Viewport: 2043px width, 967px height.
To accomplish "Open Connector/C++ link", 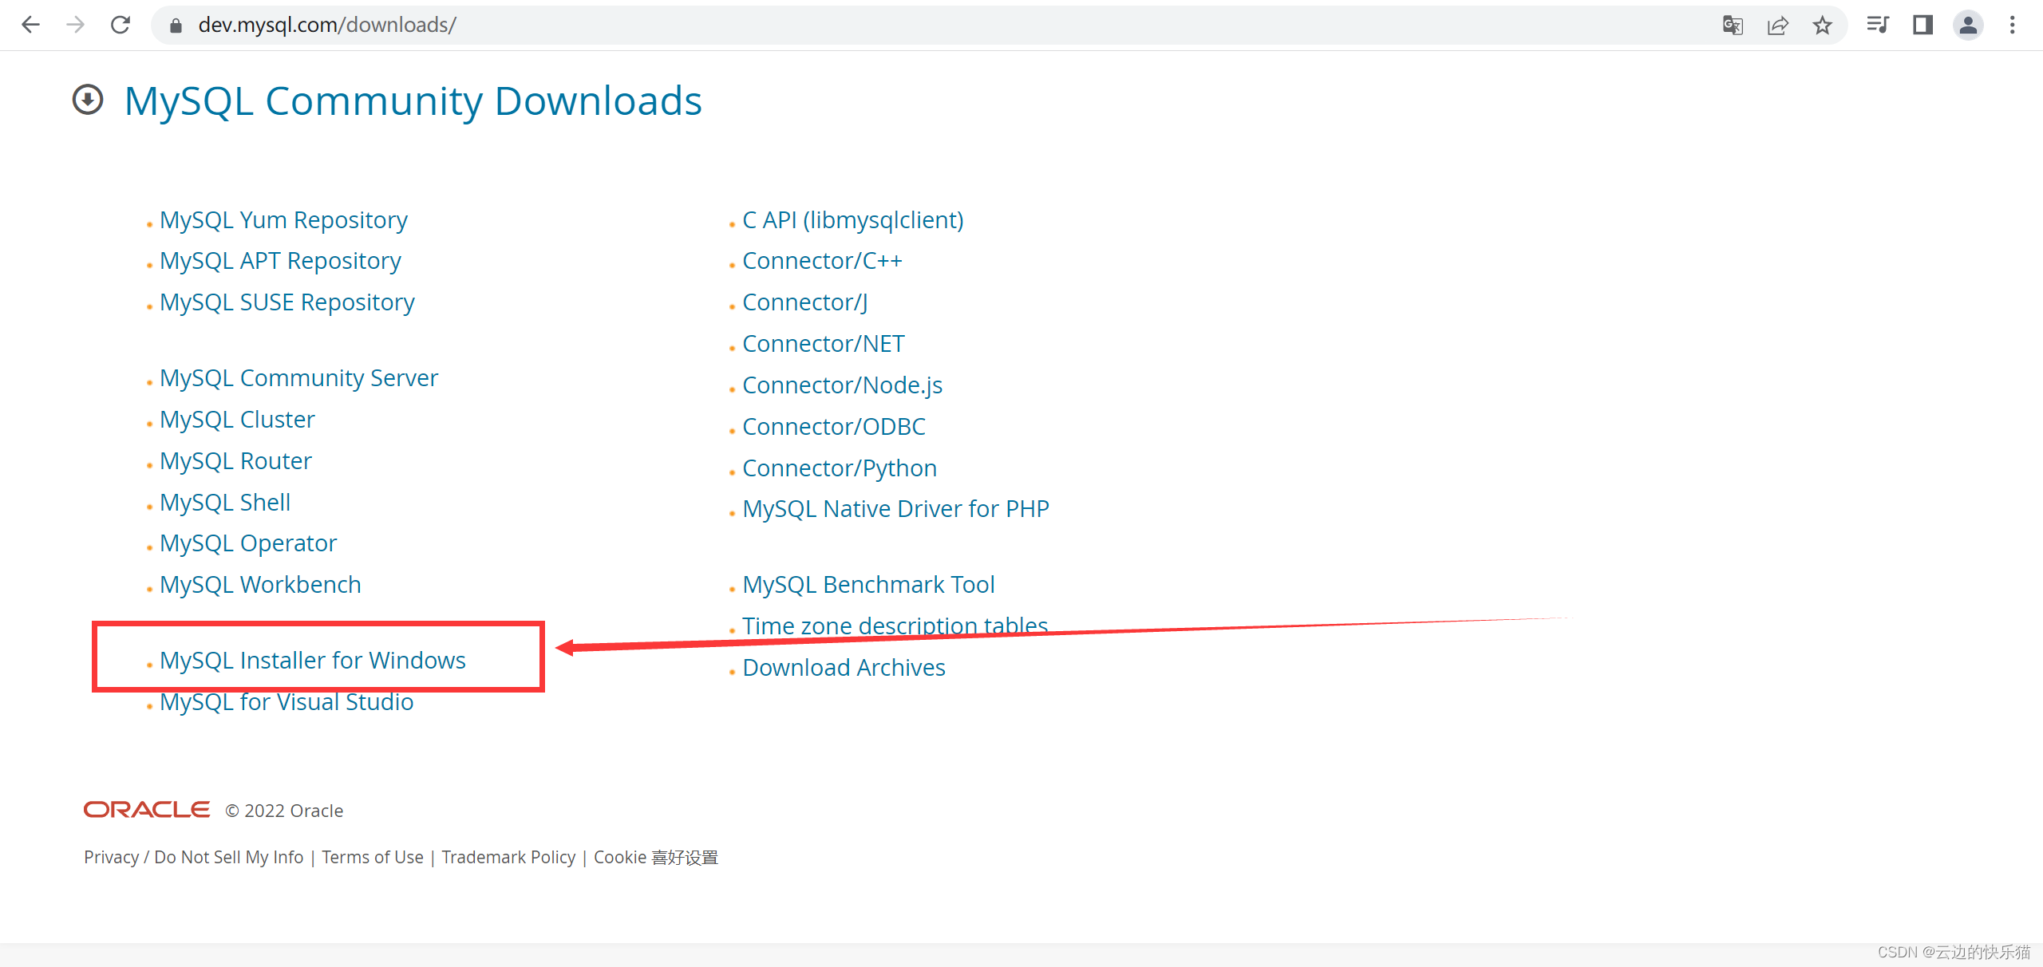I will click(822, 261).
